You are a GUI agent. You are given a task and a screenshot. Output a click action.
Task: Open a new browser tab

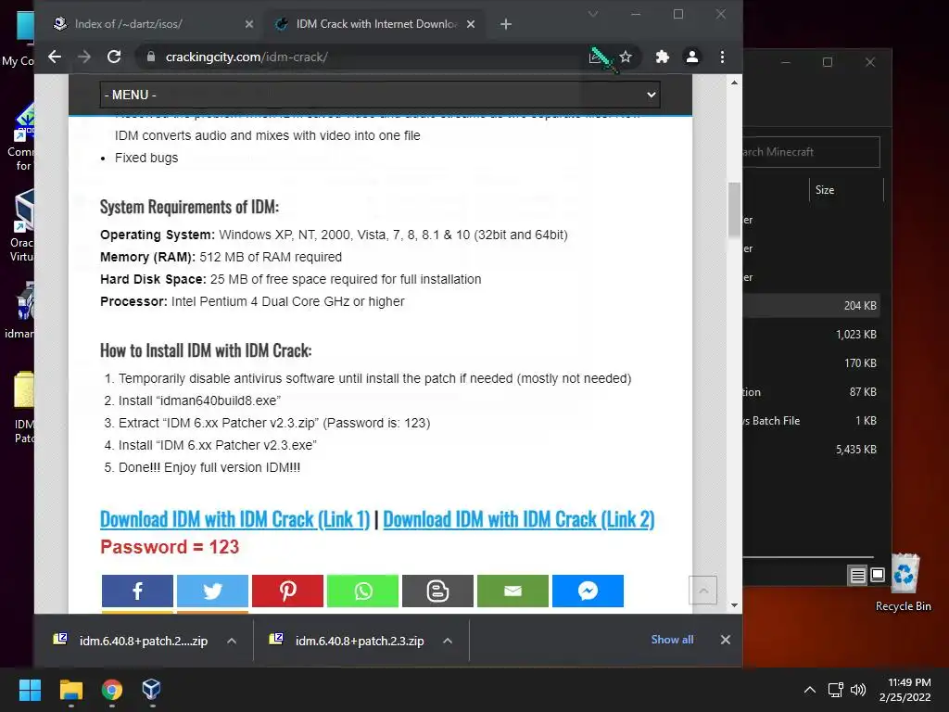[x=506, y=24]
